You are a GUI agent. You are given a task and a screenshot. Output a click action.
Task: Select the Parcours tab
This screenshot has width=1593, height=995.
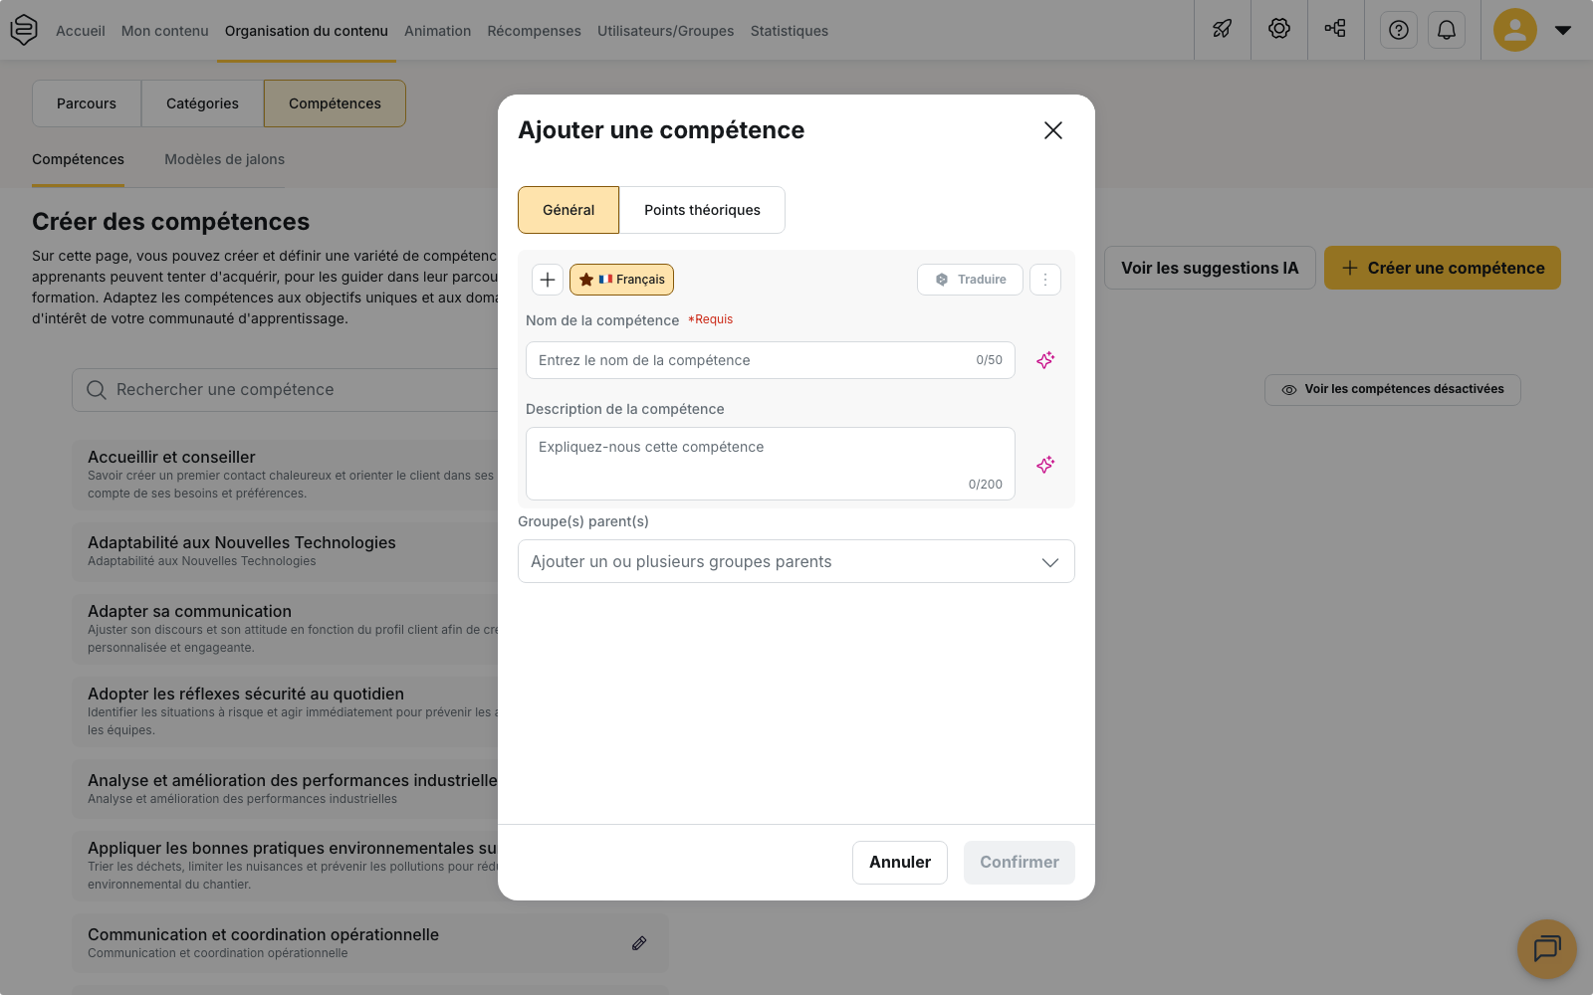point(87,103)
